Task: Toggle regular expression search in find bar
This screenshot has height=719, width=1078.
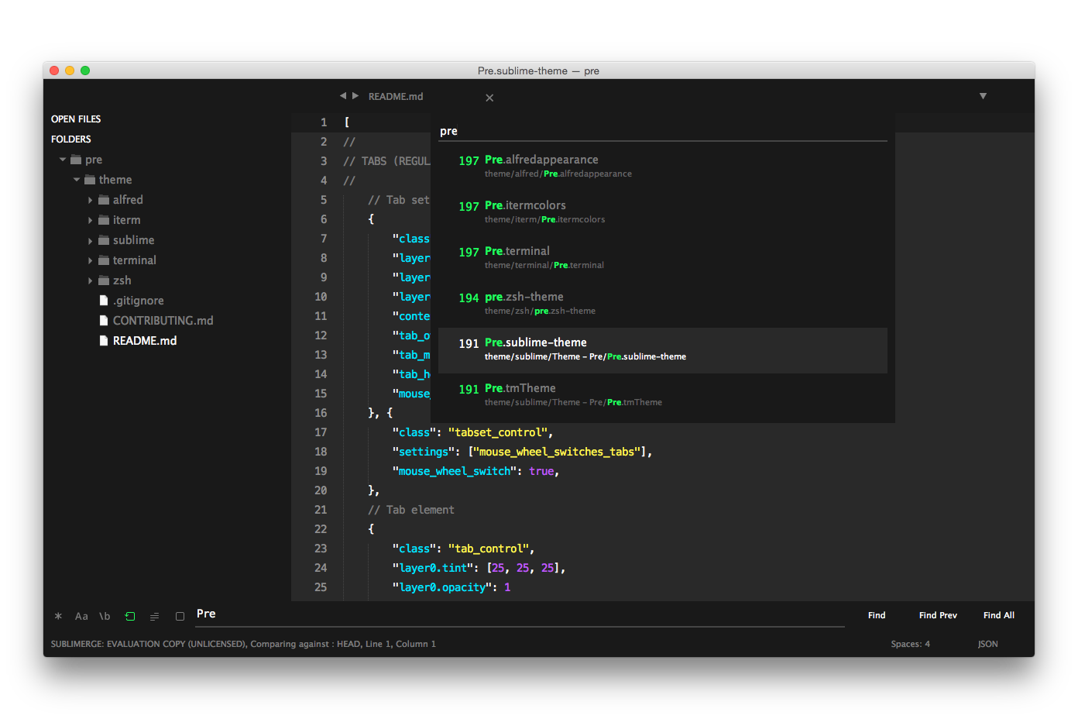Action: coord(58,617)
